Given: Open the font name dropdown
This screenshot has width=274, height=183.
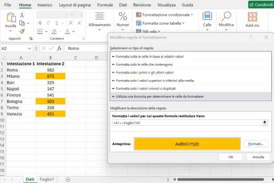Looking at the screenshot, I should [x=66, y=15].
